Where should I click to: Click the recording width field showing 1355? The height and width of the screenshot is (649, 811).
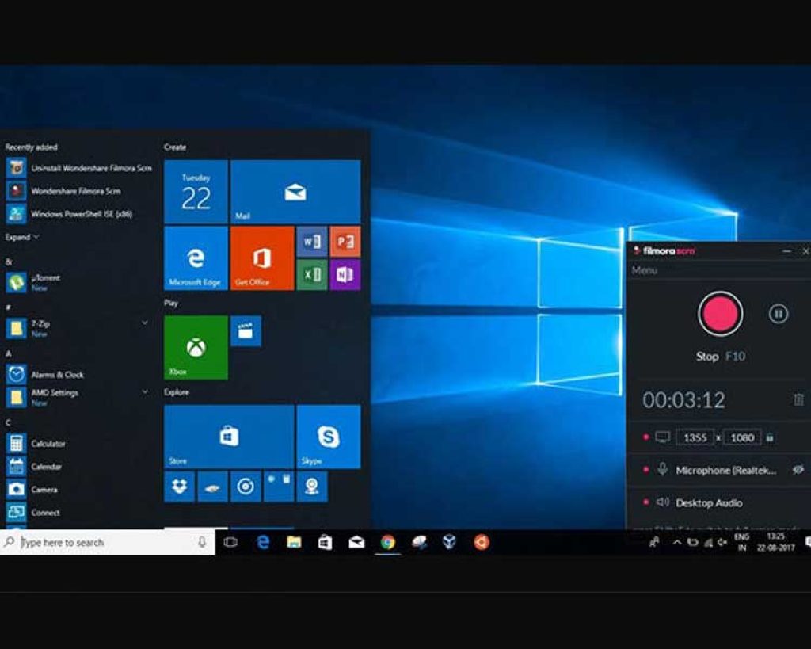pos(695,437)
